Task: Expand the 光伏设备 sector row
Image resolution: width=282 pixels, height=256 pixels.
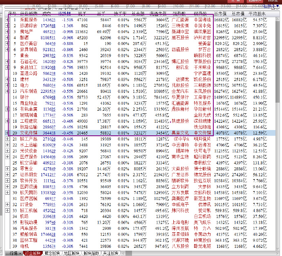Action: (7, 151)
